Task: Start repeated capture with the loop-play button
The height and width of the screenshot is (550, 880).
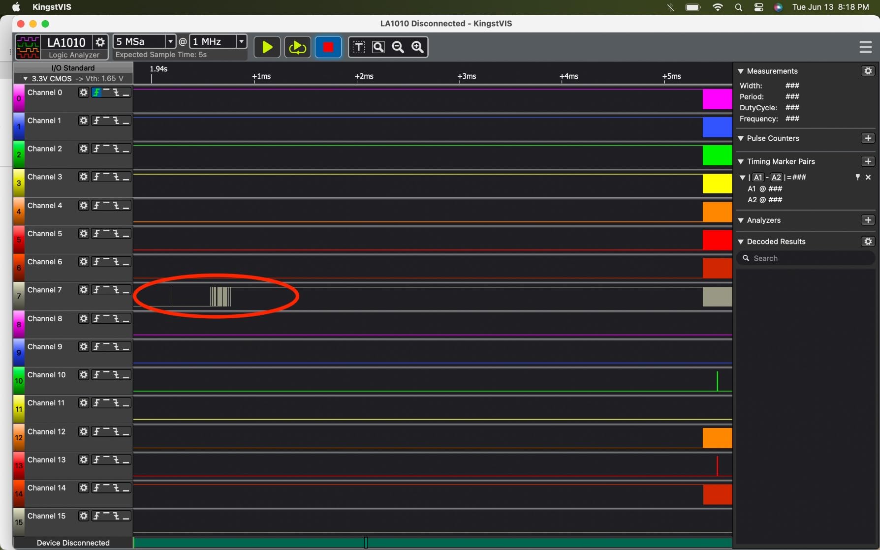Action: coord(297,47)
